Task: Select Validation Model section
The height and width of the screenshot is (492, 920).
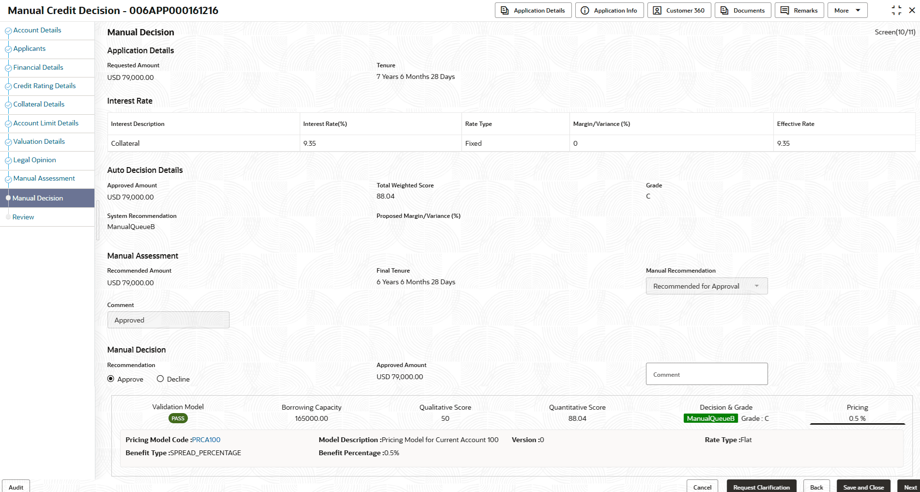Action: tap(178, 413)
